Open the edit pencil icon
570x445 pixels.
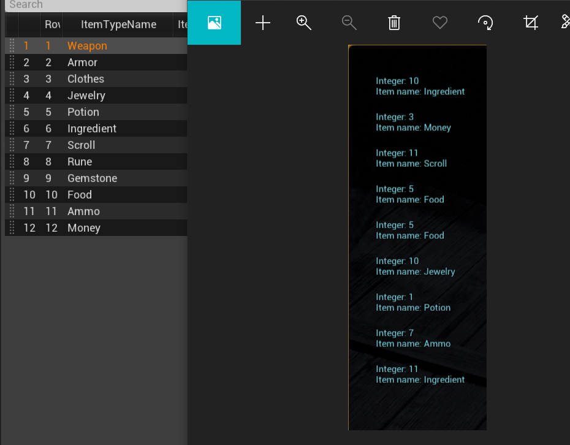click(566, 22)
